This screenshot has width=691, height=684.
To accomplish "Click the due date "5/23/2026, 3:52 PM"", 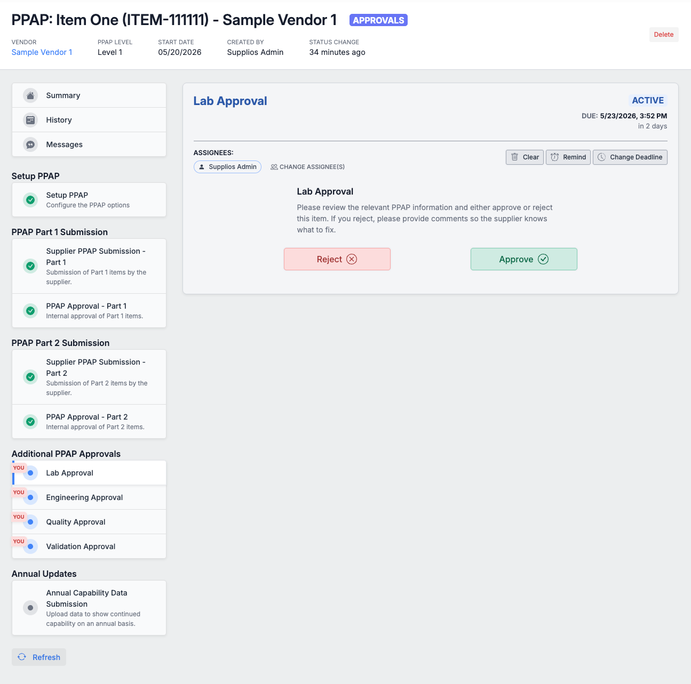I will (x=633, y=116).
